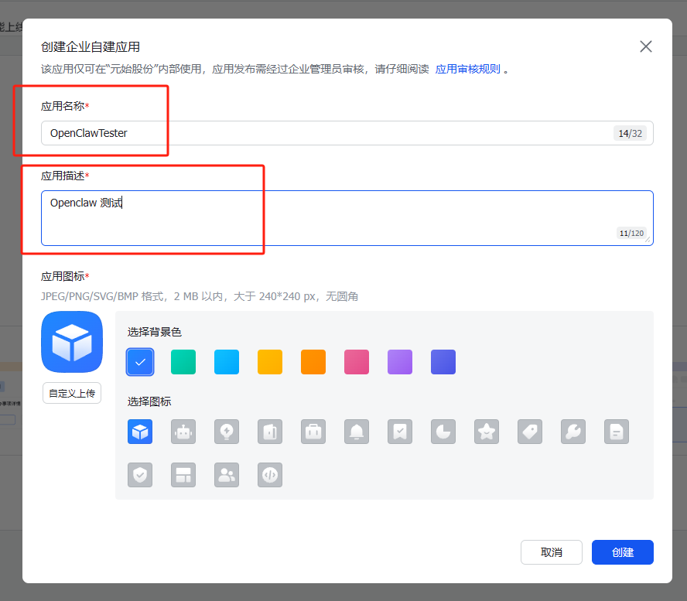The width and height of the screenshot is (687, 601).
Task: Pick the briefcase app icon
Action: point(313,432)
